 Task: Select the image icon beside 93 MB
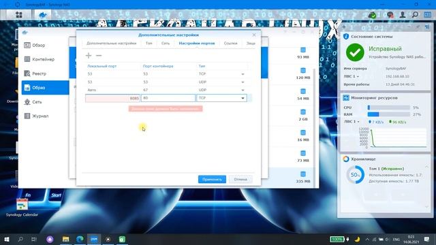click(x=303, y=50)
